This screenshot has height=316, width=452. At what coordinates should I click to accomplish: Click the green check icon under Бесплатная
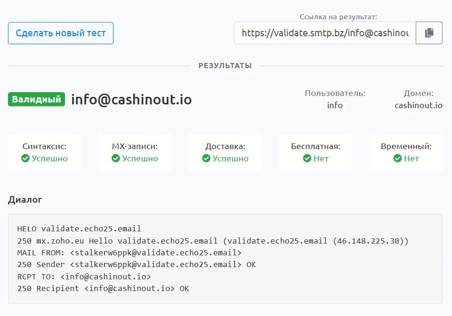[x=307, y=158]
